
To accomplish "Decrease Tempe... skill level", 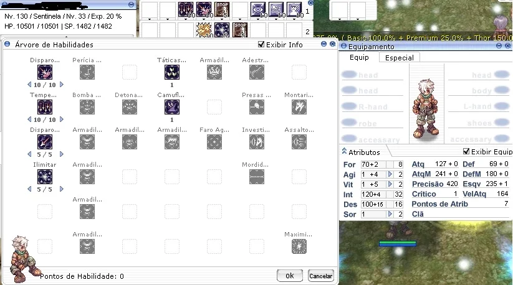I will pos(29,119).
